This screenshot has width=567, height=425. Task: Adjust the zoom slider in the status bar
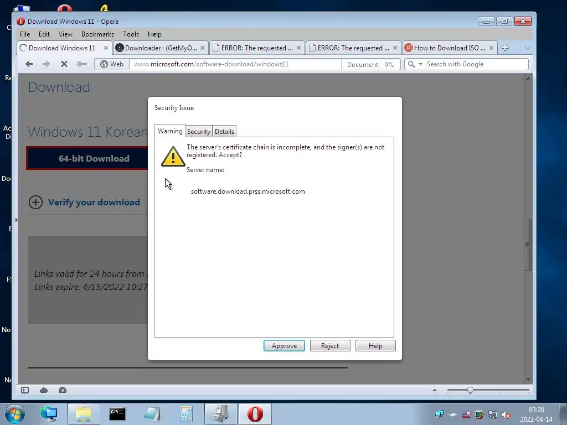(470, 390)
